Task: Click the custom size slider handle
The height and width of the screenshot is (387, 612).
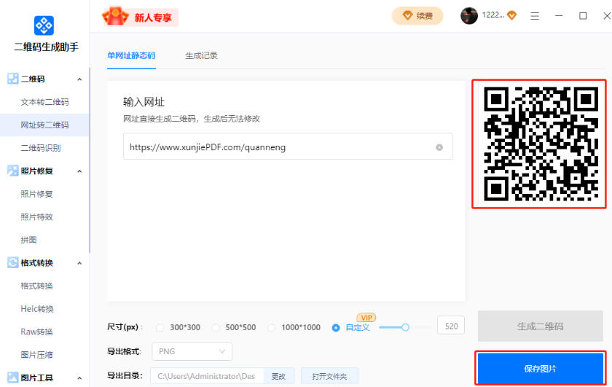Action: [x=405, y=327]
